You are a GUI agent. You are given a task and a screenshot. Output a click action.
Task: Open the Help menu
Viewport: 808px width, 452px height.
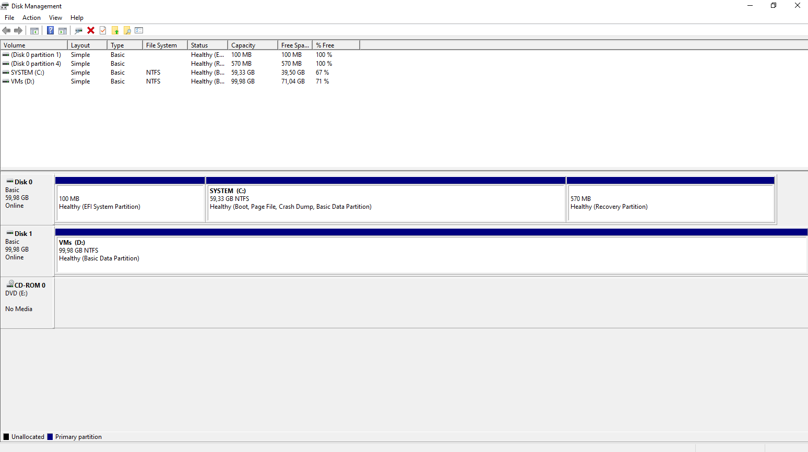point(77,18)
